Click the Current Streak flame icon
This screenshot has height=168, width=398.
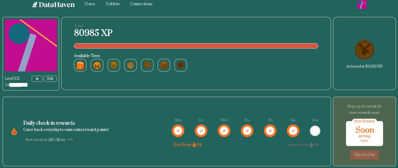311,145
